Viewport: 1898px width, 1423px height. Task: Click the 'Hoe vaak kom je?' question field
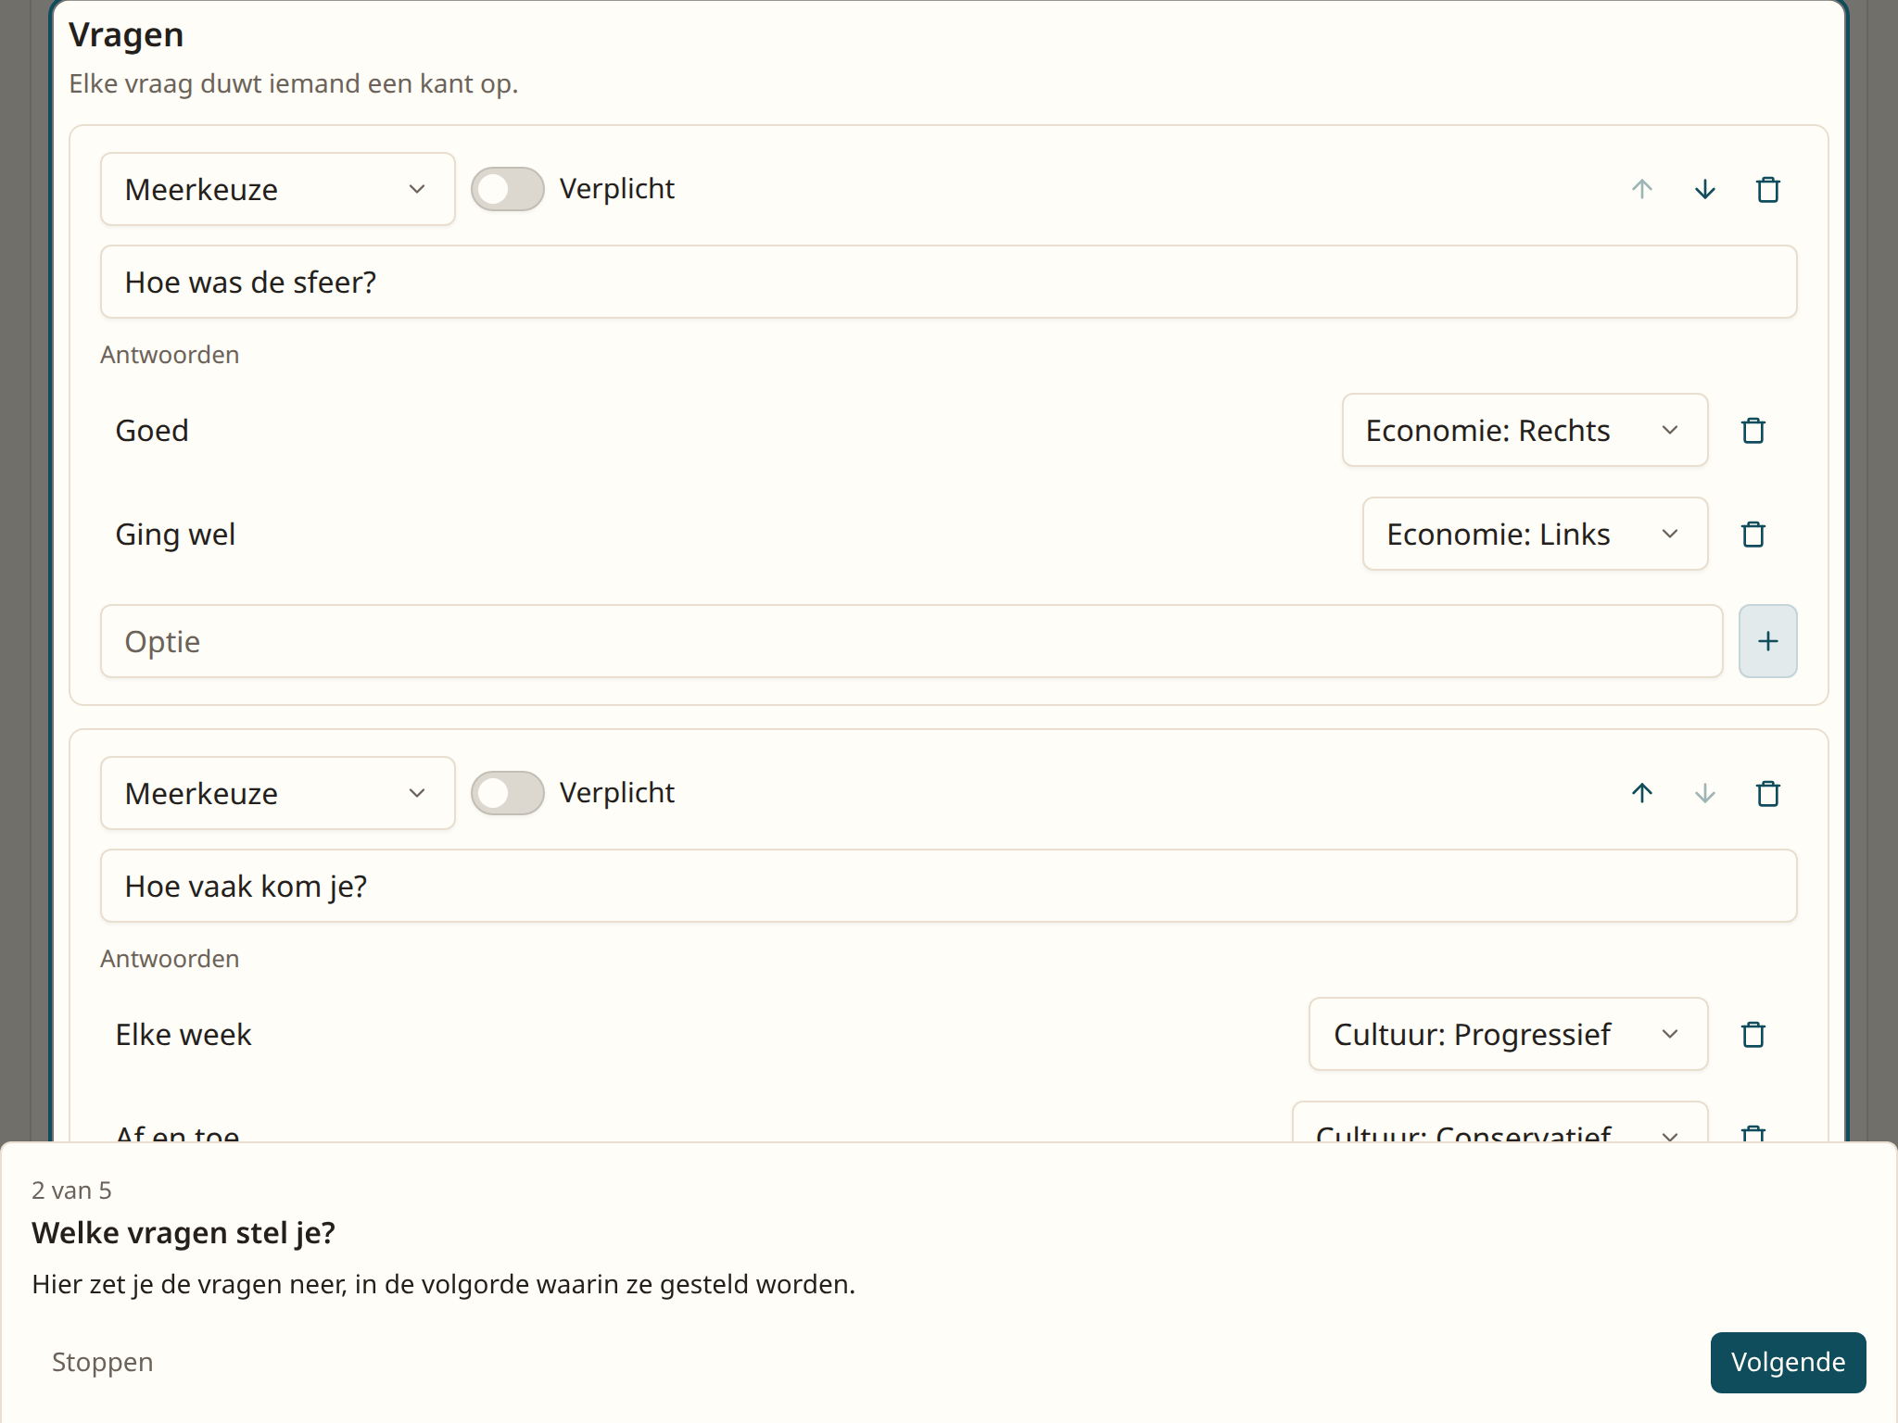[948, 886]
